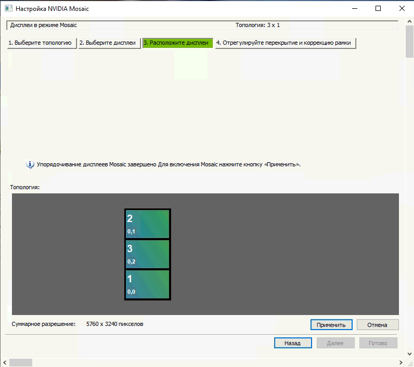
Task: Click the Топология: 3 x 1 header text
Action: (257, 25)
